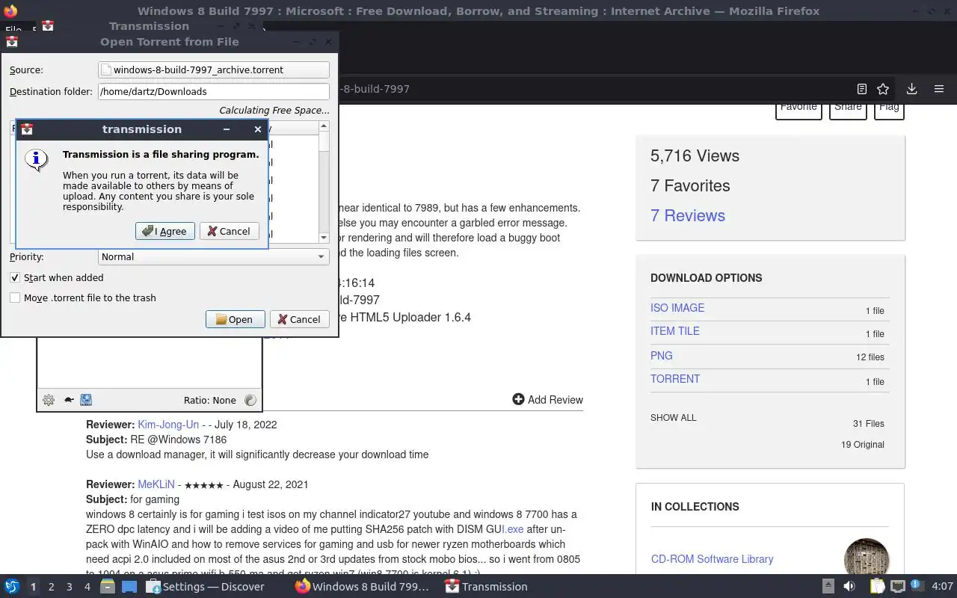Switch to workspace 1

(33, 587)
